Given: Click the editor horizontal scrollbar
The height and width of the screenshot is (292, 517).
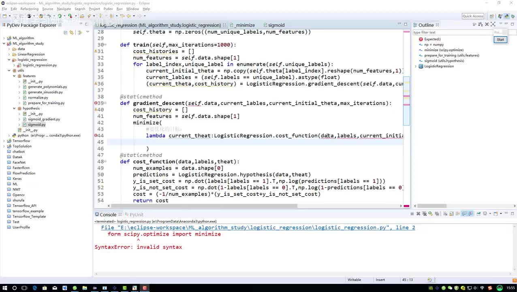Looking at the screenshot, I should coord(204,206).
